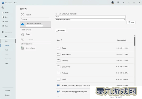Open the Word Document file type dropdown
Viewport: 142px width, 99px height.
(90, 20)
